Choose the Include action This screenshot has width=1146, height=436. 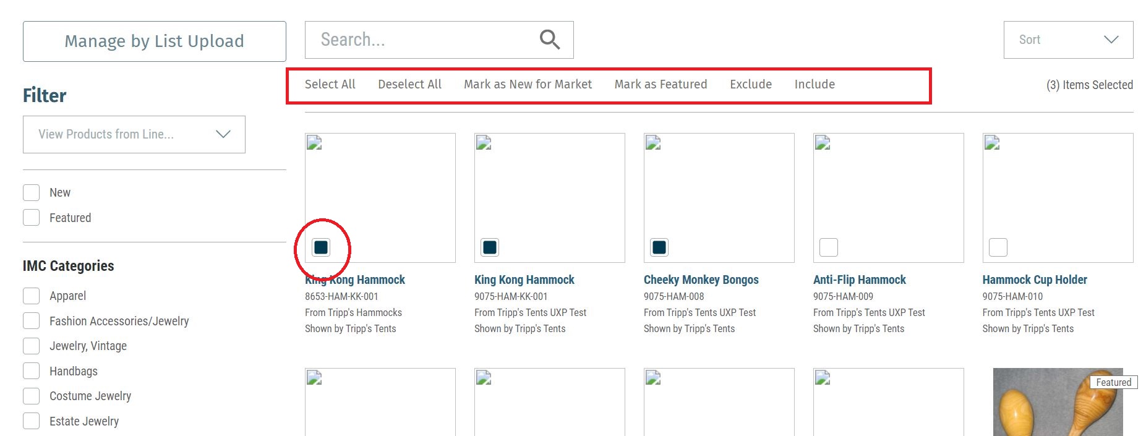(x=815, y=84)
